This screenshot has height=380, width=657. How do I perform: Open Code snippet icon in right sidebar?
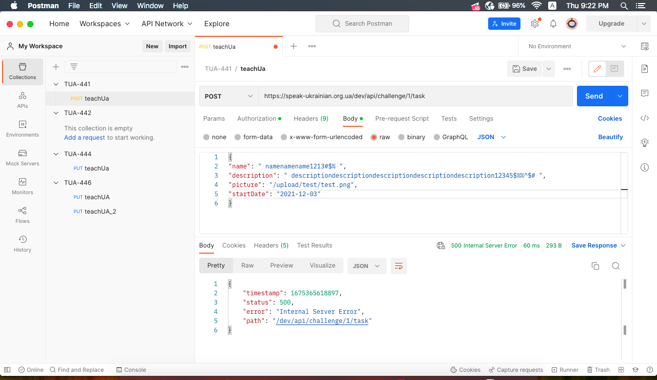click(645, 118)
